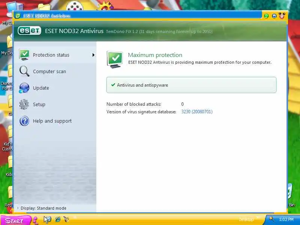This screenshot has height=225, width=300.
Task: Maximize window with blue square button
Action: click(x=274, y=16)
